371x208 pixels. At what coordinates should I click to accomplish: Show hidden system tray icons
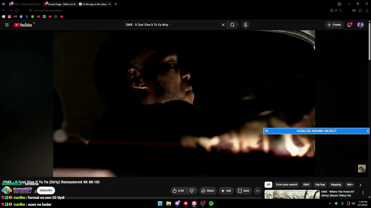coord(330,203)
